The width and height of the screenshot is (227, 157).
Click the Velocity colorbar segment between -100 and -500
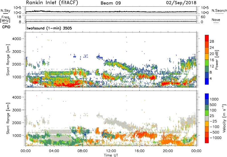(207, 129)
